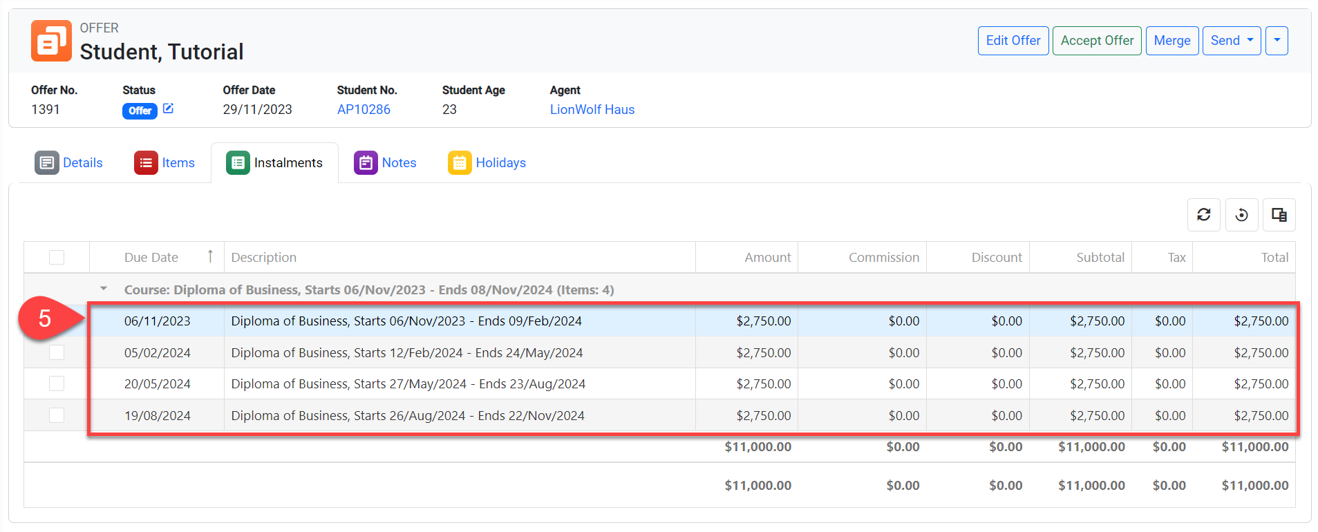
Task: Click the yellow Holidays calendar icon
Action: click(460, 163)
